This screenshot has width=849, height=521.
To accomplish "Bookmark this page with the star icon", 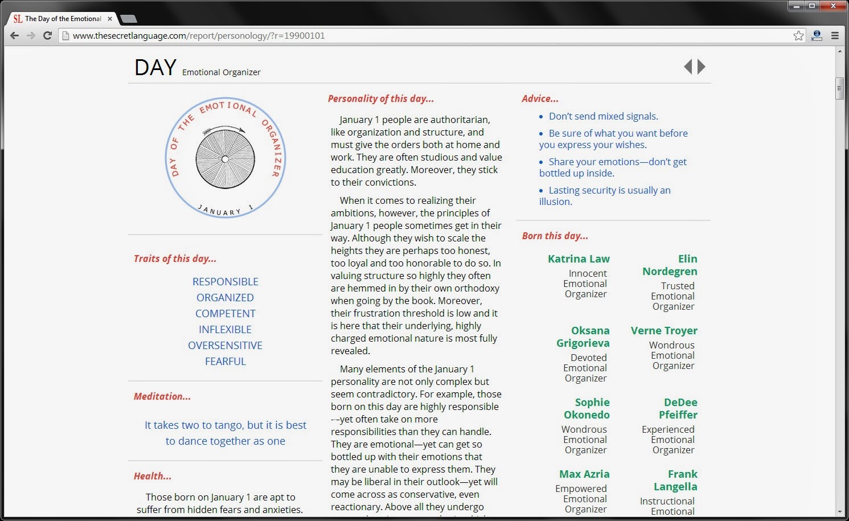I will tap(799, 36).
